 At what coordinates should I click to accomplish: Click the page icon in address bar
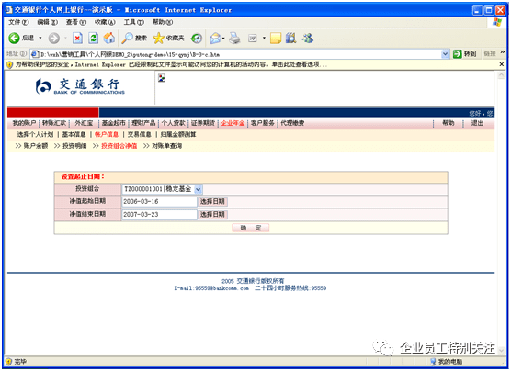(x=35, y=54)
